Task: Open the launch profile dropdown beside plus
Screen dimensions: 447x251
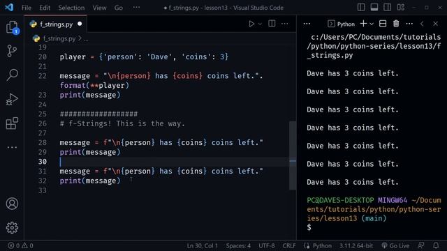Action: 372,24
